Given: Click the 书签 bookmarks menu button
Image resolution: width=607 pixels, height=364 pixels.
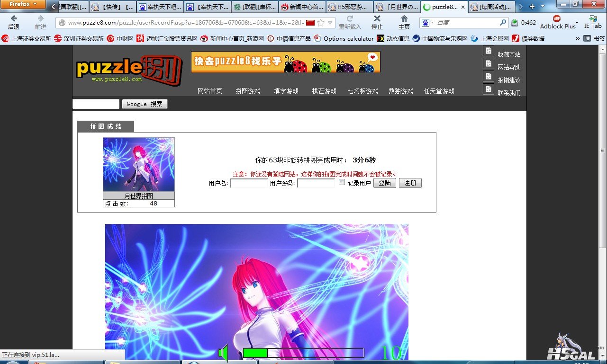Looking at the screenshot, I should click(594, 39).
